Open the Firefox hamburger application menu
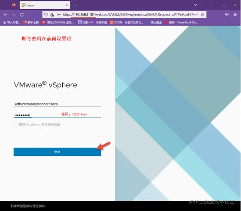 tap(235, 15)
